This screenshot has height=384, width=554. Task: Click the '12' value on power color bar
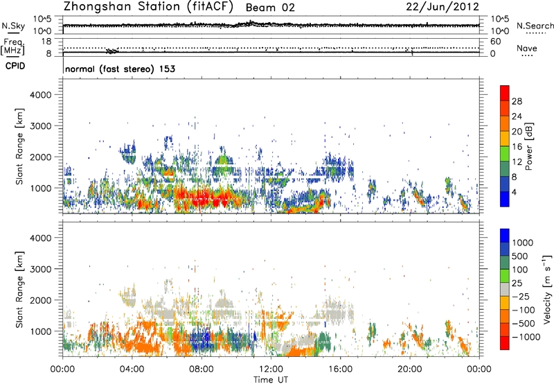pos(517,162)
